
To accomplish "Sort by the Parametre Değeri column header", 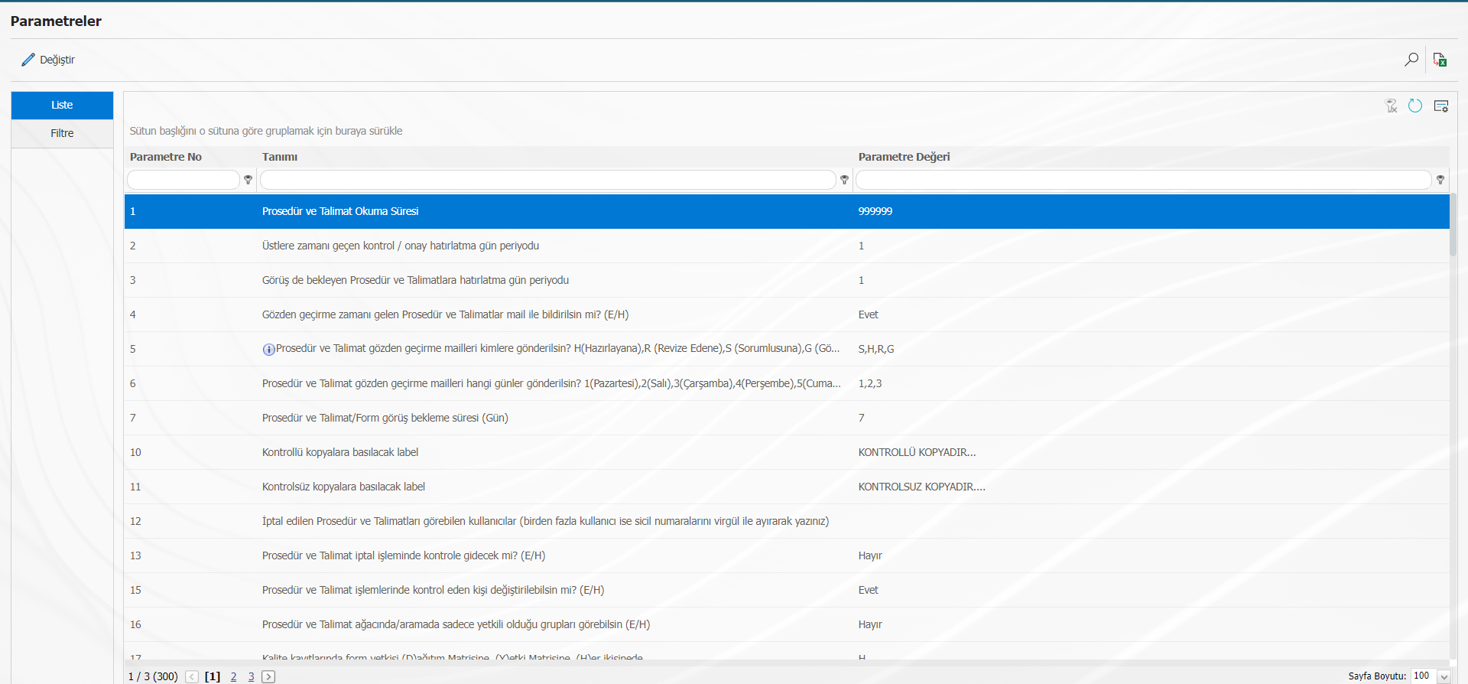I will (904, 157).
